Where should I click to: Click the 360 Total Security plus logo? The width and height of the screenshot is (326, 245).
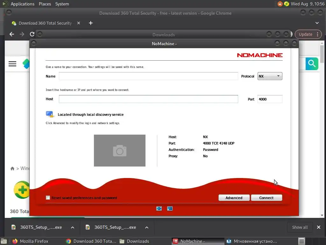click(x=22, y=190)
